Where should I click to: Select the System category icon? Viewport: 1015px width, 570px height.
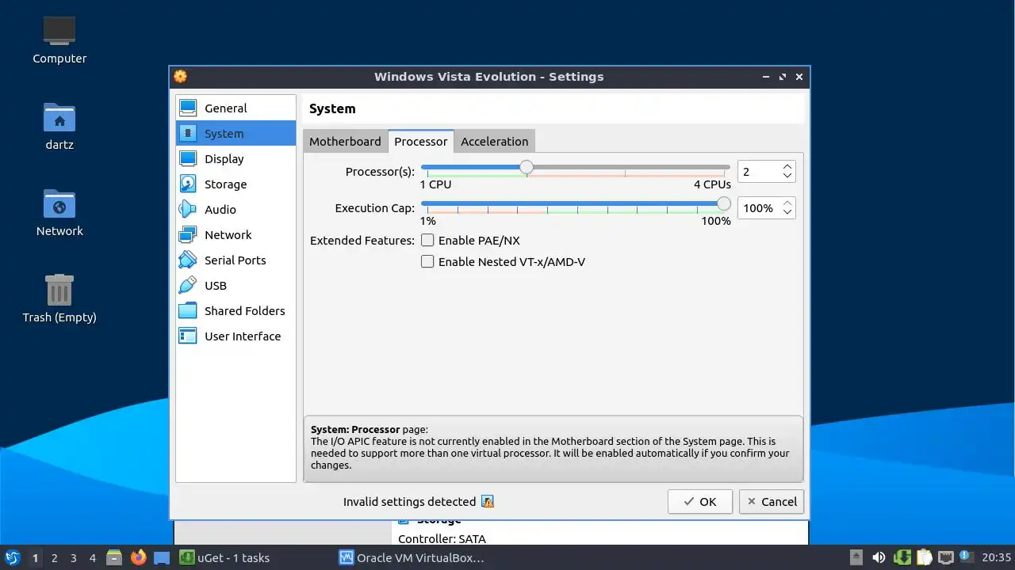click(188, 133)
